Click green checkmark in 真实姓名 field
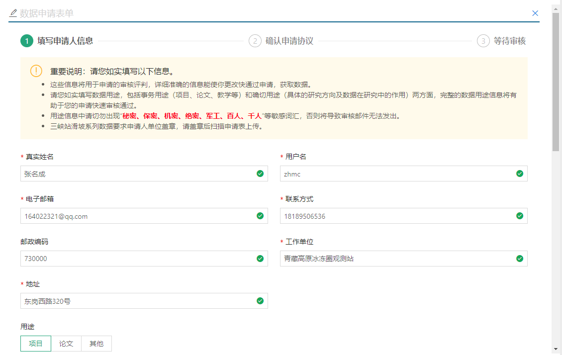562x355 pixels. (260, 174)
